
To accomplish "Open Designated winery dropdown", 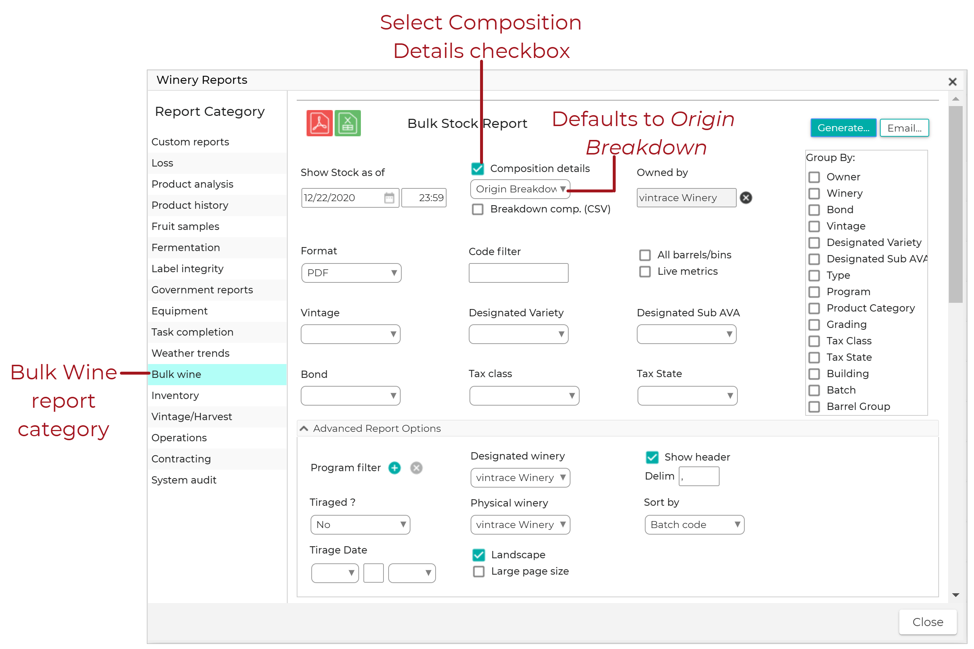I will click(x=519, y=477).
